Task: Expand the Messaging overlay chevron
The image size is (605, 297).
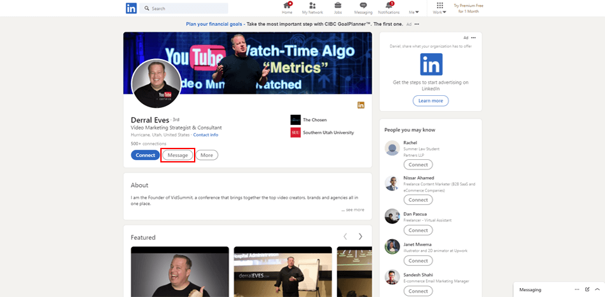Action: point(597,289)
